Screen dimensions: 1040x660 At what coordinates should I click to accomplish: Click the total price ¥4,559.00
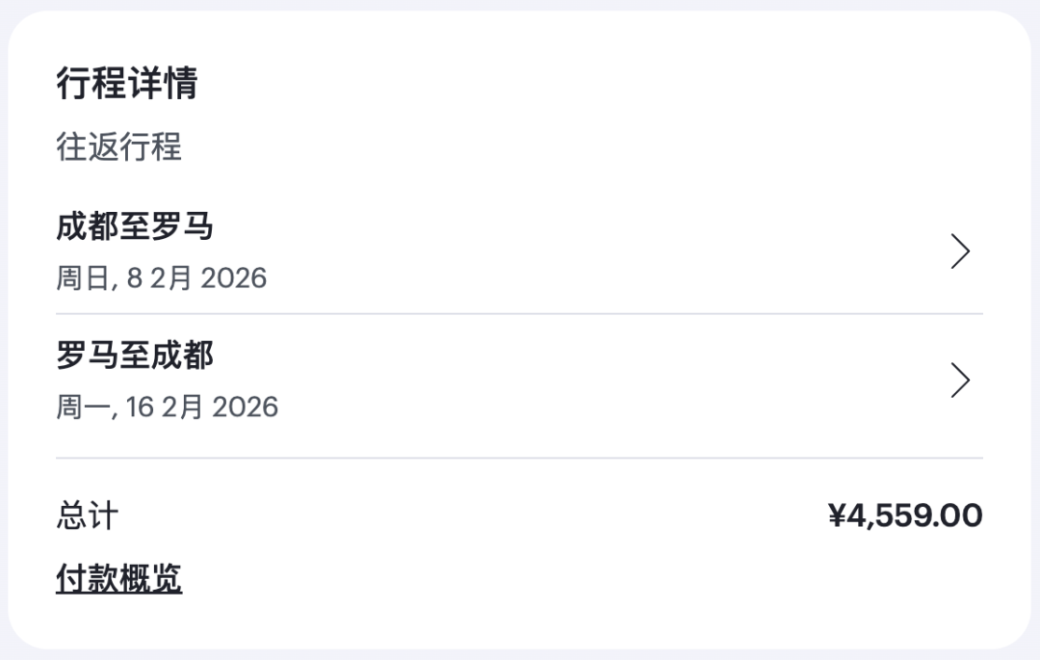pyautogui.click(x=905, y=516)
